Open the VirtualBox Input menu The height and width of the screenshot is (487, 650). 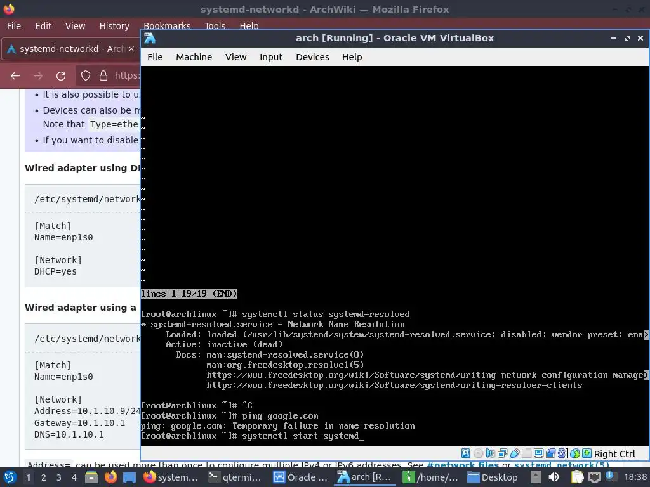coord(271,57)
